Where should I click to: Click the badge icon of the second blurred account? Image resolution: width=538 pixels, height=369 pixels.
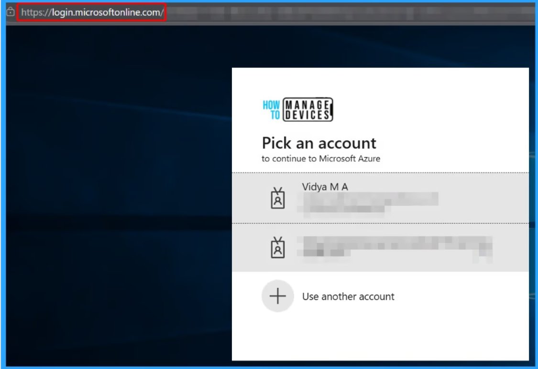pos(277,247)
